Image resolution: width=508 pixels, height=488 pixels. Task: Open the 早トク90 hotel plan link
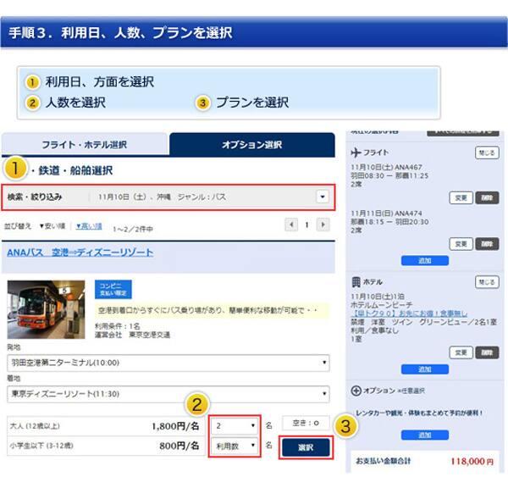point(406,313)
